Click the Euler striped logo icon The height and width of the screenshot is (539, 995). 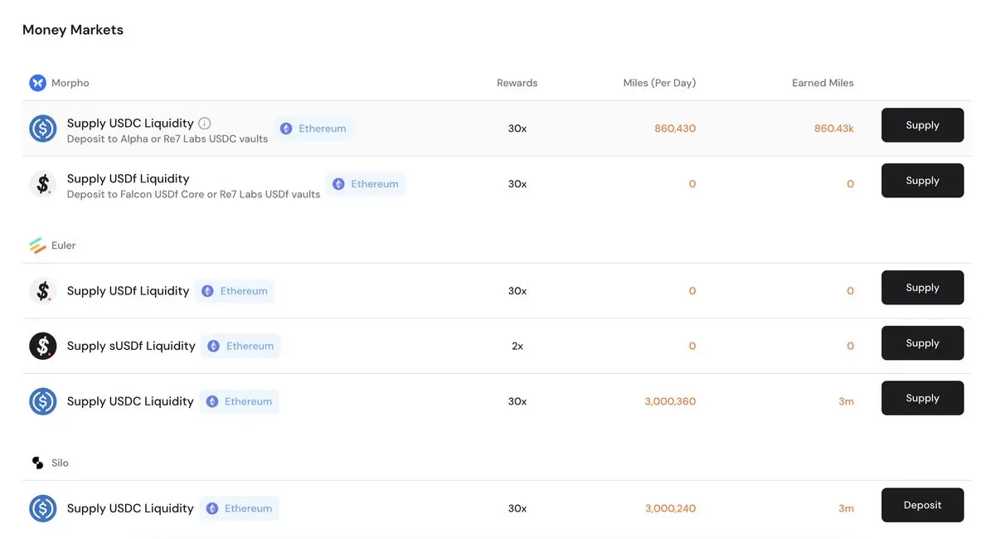[37, 245]
